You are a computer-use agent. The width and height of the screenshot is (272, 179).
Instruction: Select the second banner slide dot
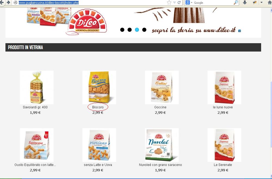129,30
